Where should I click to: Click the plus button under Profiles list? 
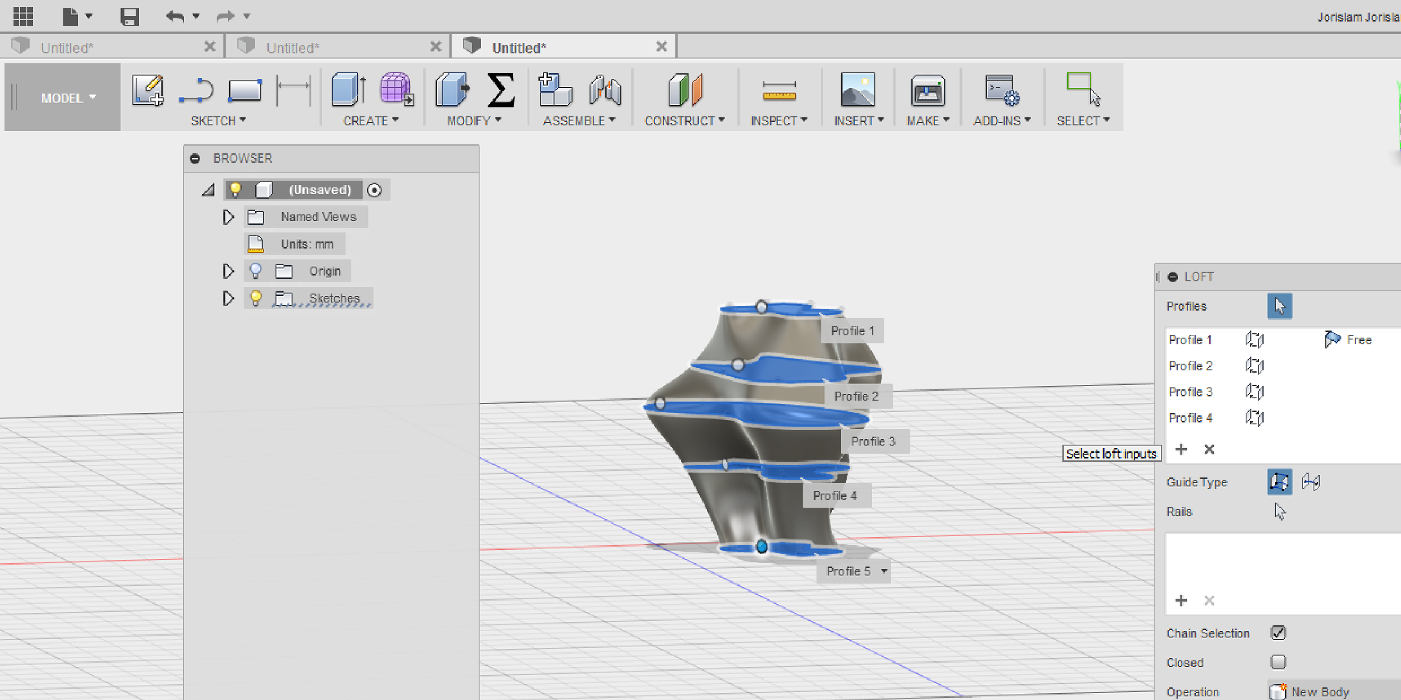[1181, 449]
